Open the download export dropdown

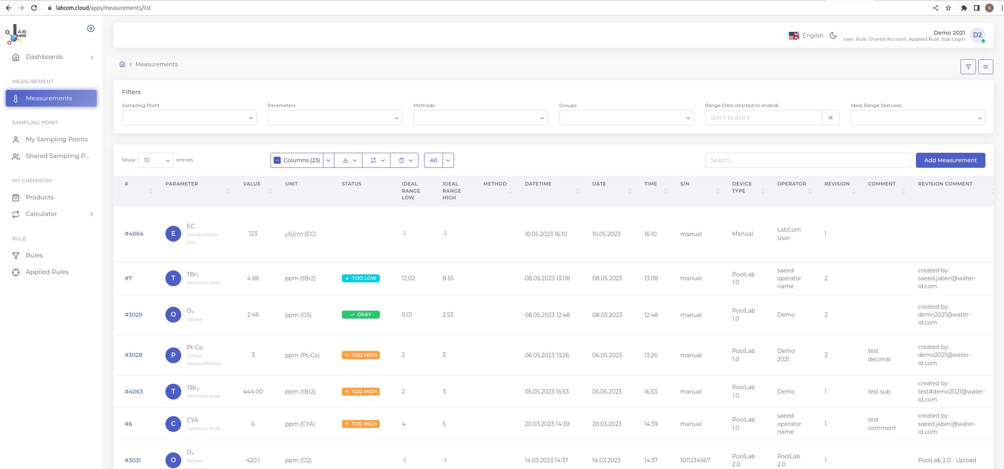(349, 160)
